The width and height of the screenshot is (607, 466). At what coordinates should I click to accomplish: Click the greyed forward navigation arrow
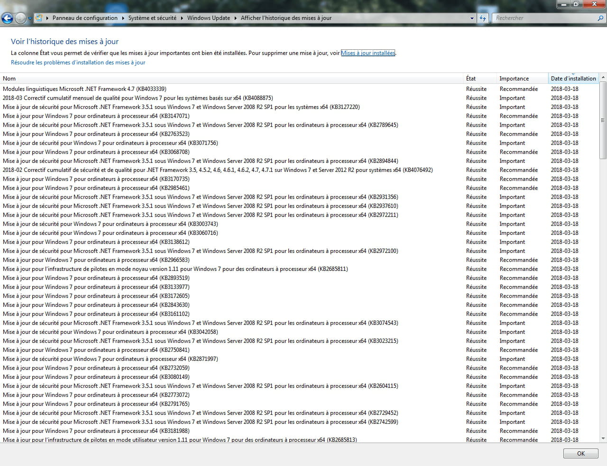(20, 18)
